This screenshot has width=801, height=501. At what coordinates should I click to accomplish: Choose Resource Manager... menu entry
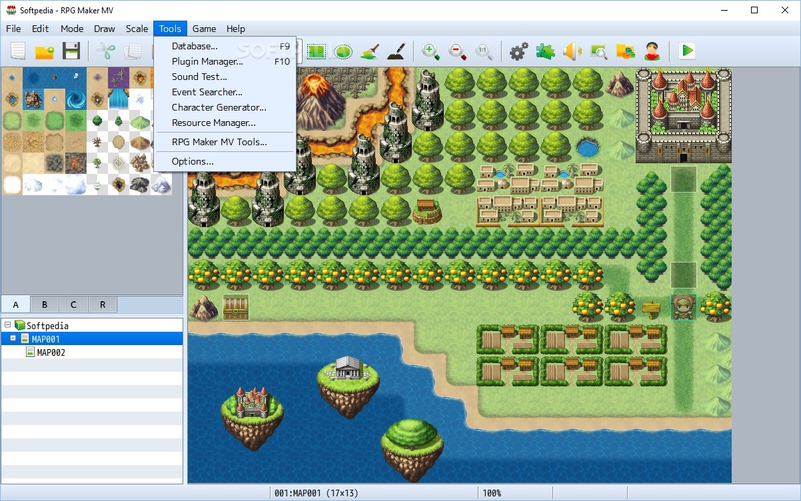point(225,123)
